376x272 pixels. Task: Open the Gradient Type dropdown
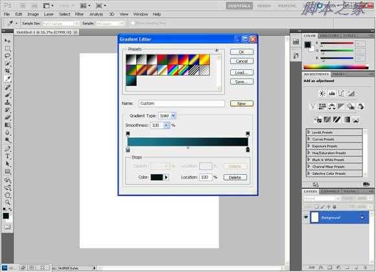tap(167, 116)
